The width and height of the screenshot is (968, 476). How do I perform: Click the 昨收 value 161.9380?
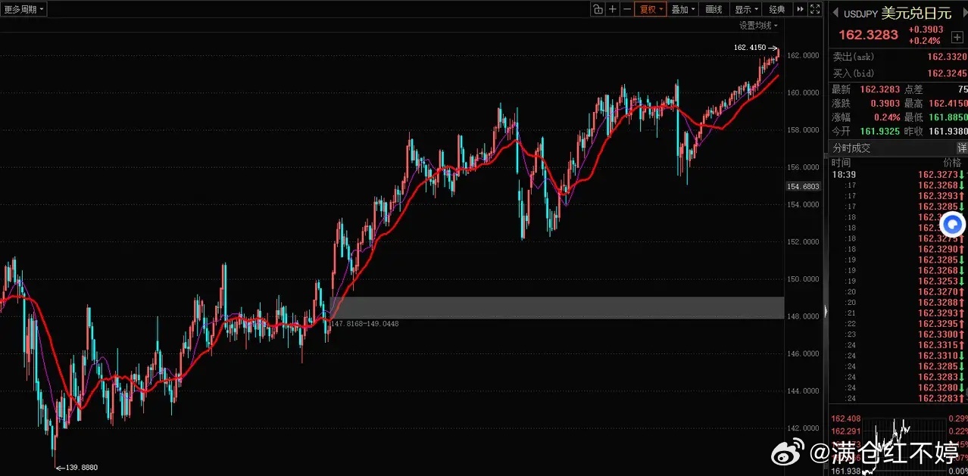[948, 131]
